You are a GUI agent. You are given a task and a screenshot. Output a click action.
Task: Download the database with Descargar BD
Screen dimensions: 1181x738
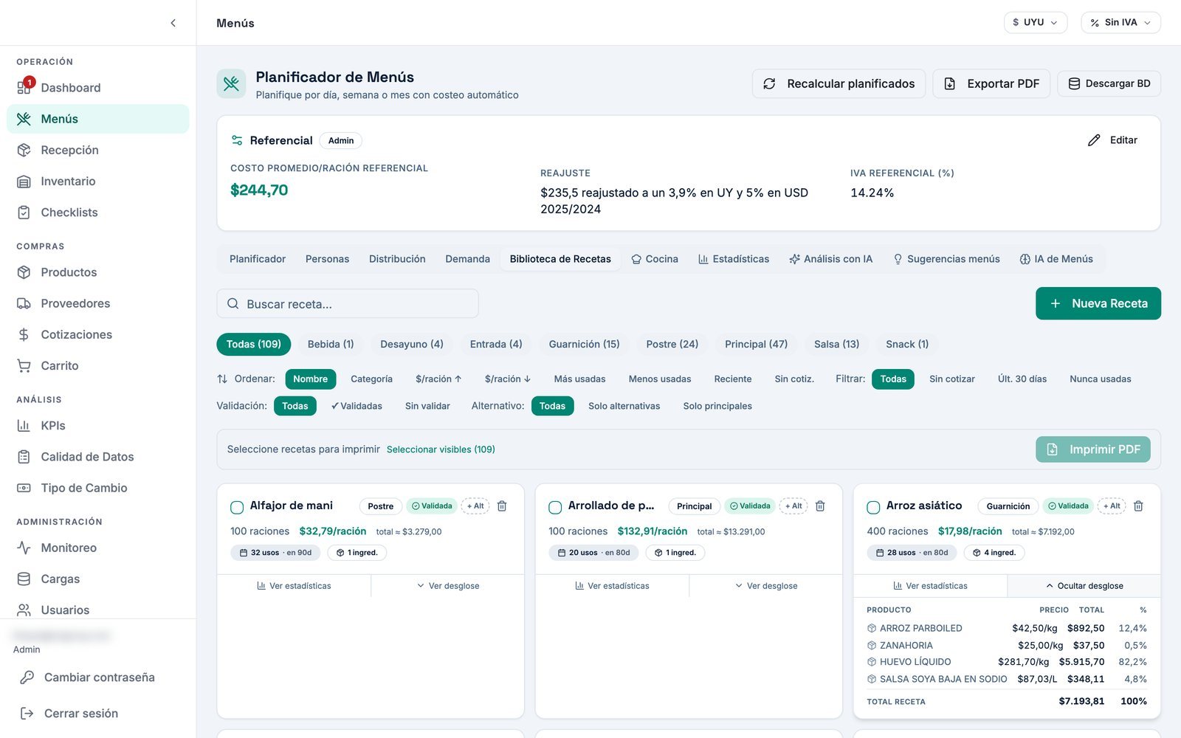(1109, 83)
